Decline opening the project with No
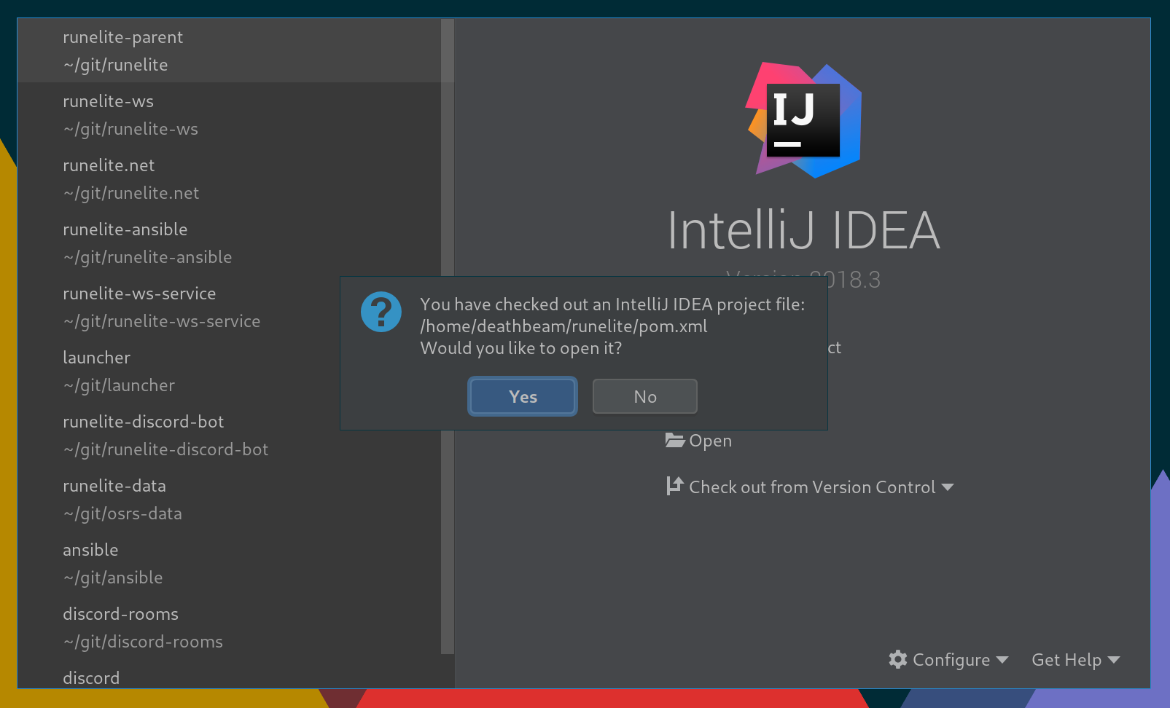The height and width of the screenshot is (708, 1170). click(644, 396)
